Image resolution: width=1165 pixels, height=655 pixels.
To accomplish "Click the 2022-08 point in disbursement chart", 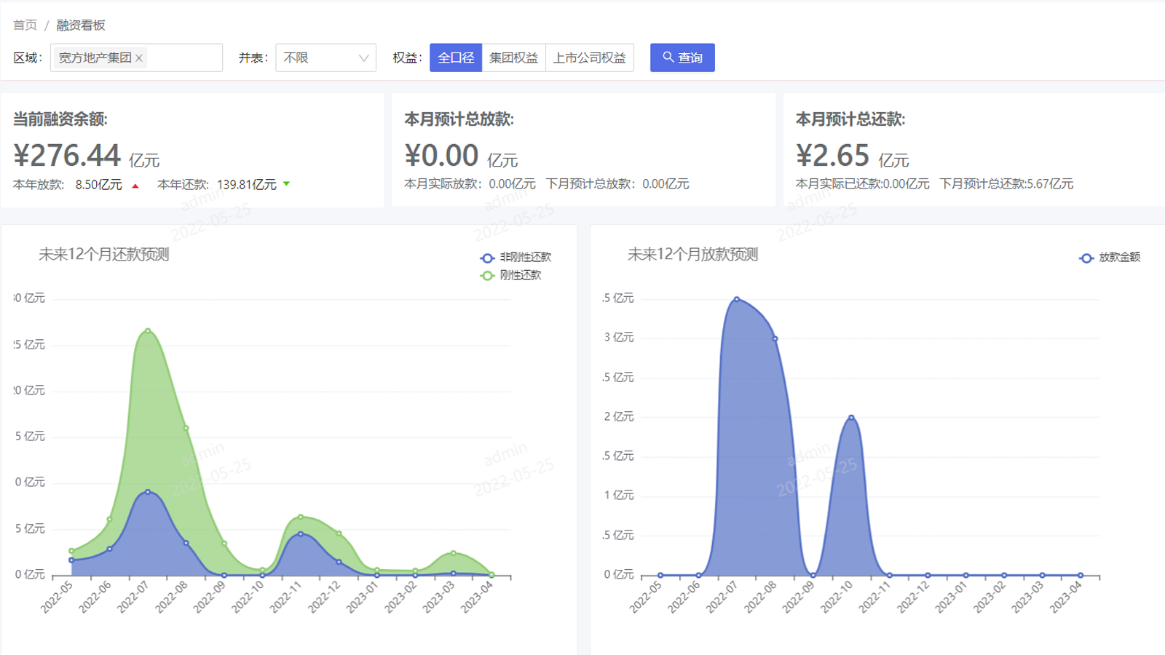I will click(775, 338).
